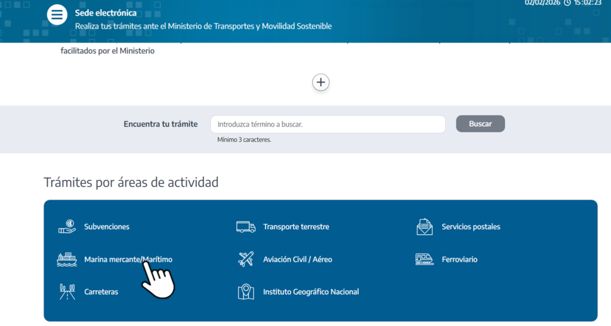Open the Transporte terrestre link

[x=296, y=227]
